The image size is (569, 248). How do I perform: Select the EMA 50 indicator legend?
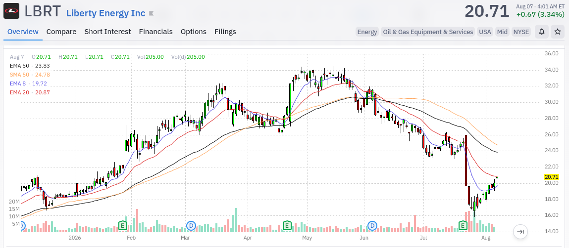[30, 66]
